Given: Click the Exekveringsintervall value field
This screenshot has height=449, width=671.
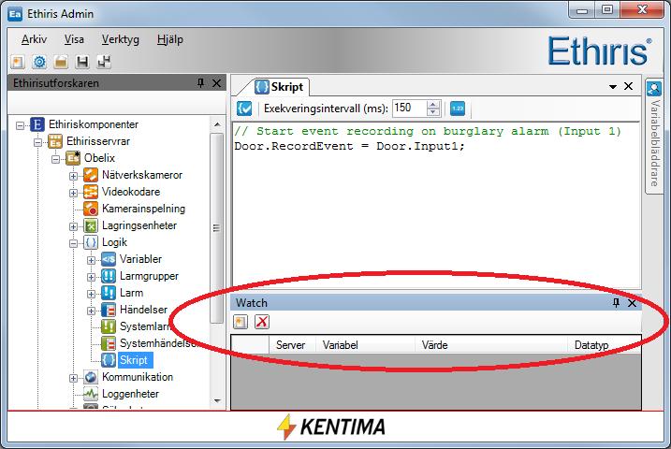Looking at the screenshot, I should click(x=409, y=109).
